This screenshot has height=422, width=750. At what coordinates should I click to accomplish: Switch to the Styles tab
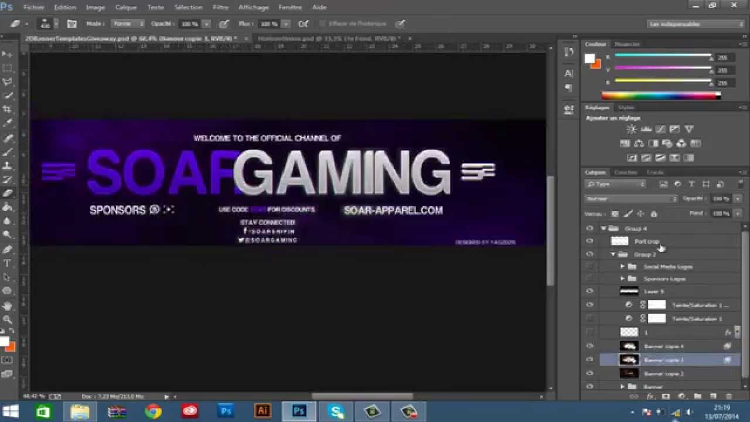626,107
